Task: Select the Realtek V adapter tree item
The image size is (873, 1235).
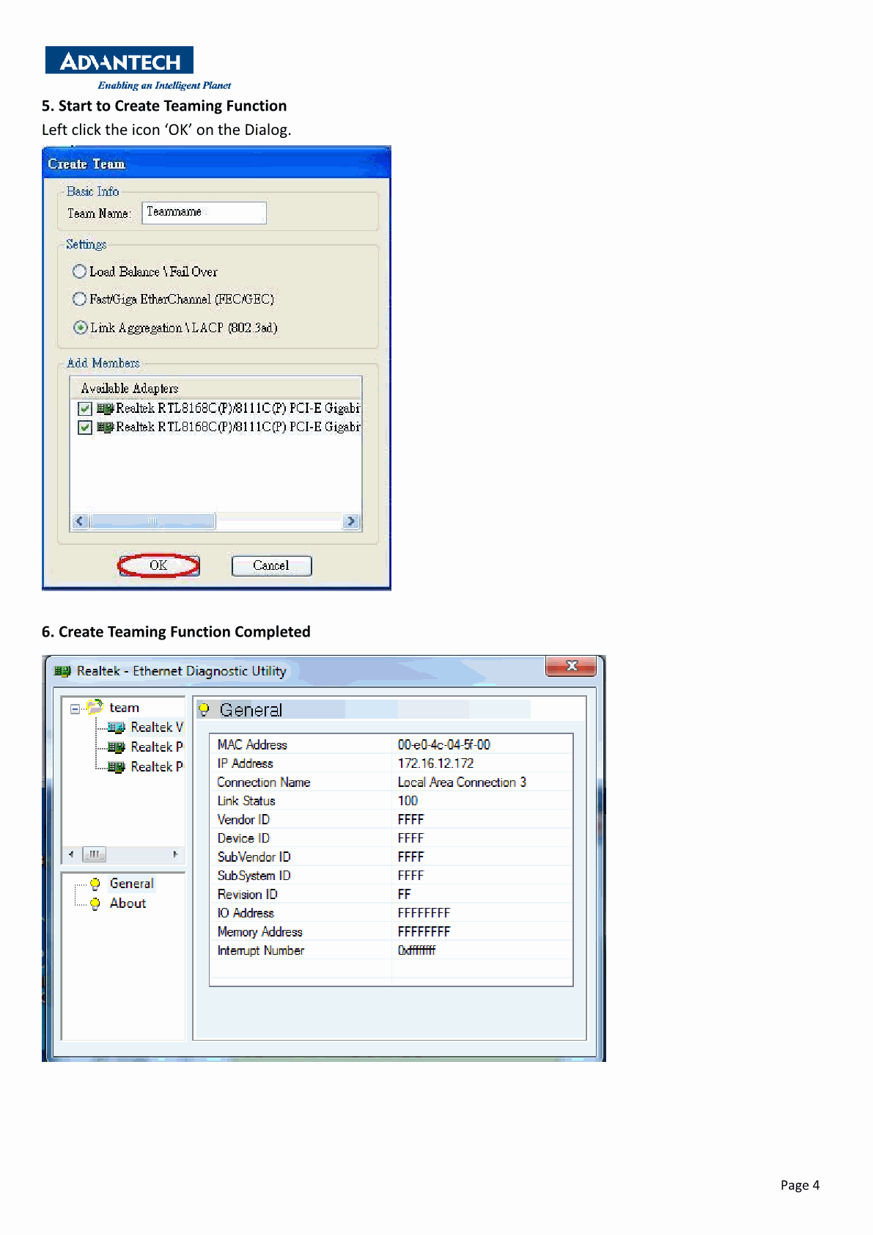Action: (x=157, y=727)
